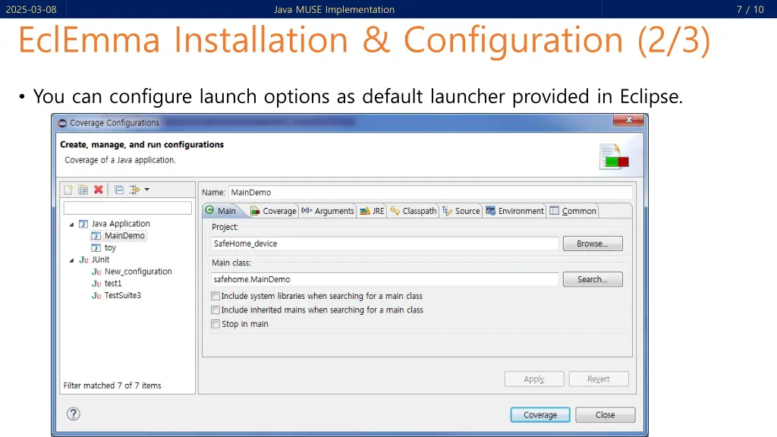The image size is (777, 437).
Task: Click the Revert button
Action: click(599, 379)
